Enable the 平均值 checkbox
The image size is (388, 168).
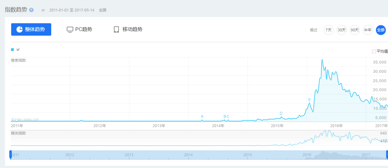coord(374,51)
